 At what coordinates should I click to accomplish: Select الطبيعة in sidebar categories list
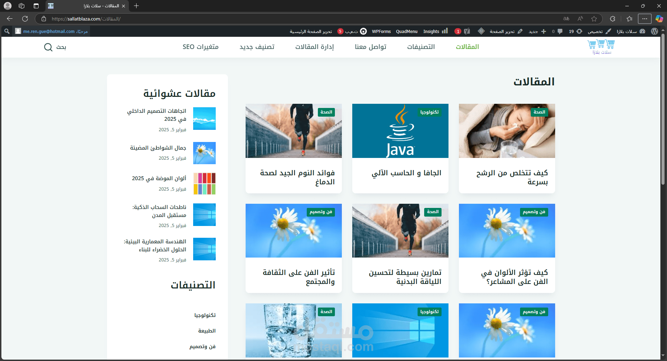tap(207, 331)
